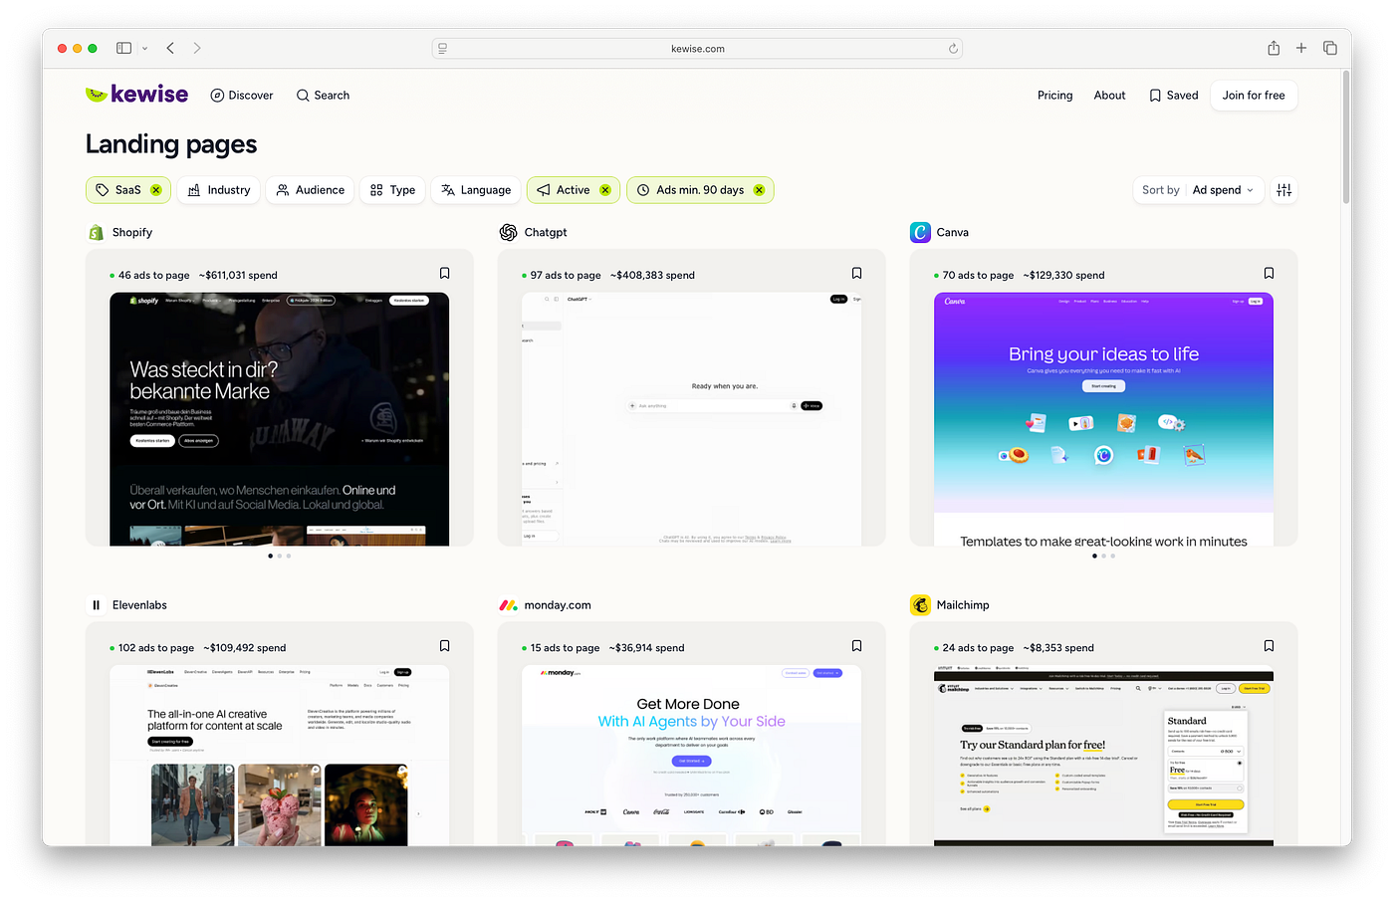Bookmark the Canva landing page

pos(1269,274)
